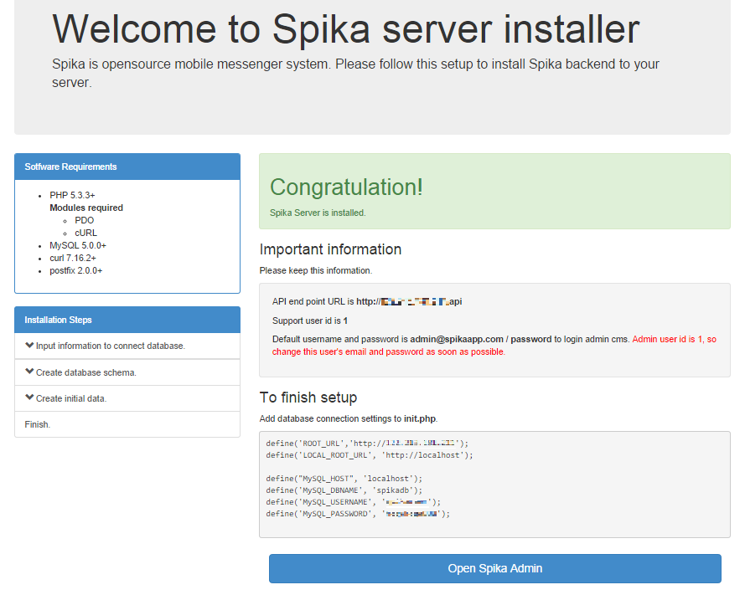Click the red 'Admin user id is 1' warning
The height and width of the screenshot is (595, 745).
[x=494, y=346]
